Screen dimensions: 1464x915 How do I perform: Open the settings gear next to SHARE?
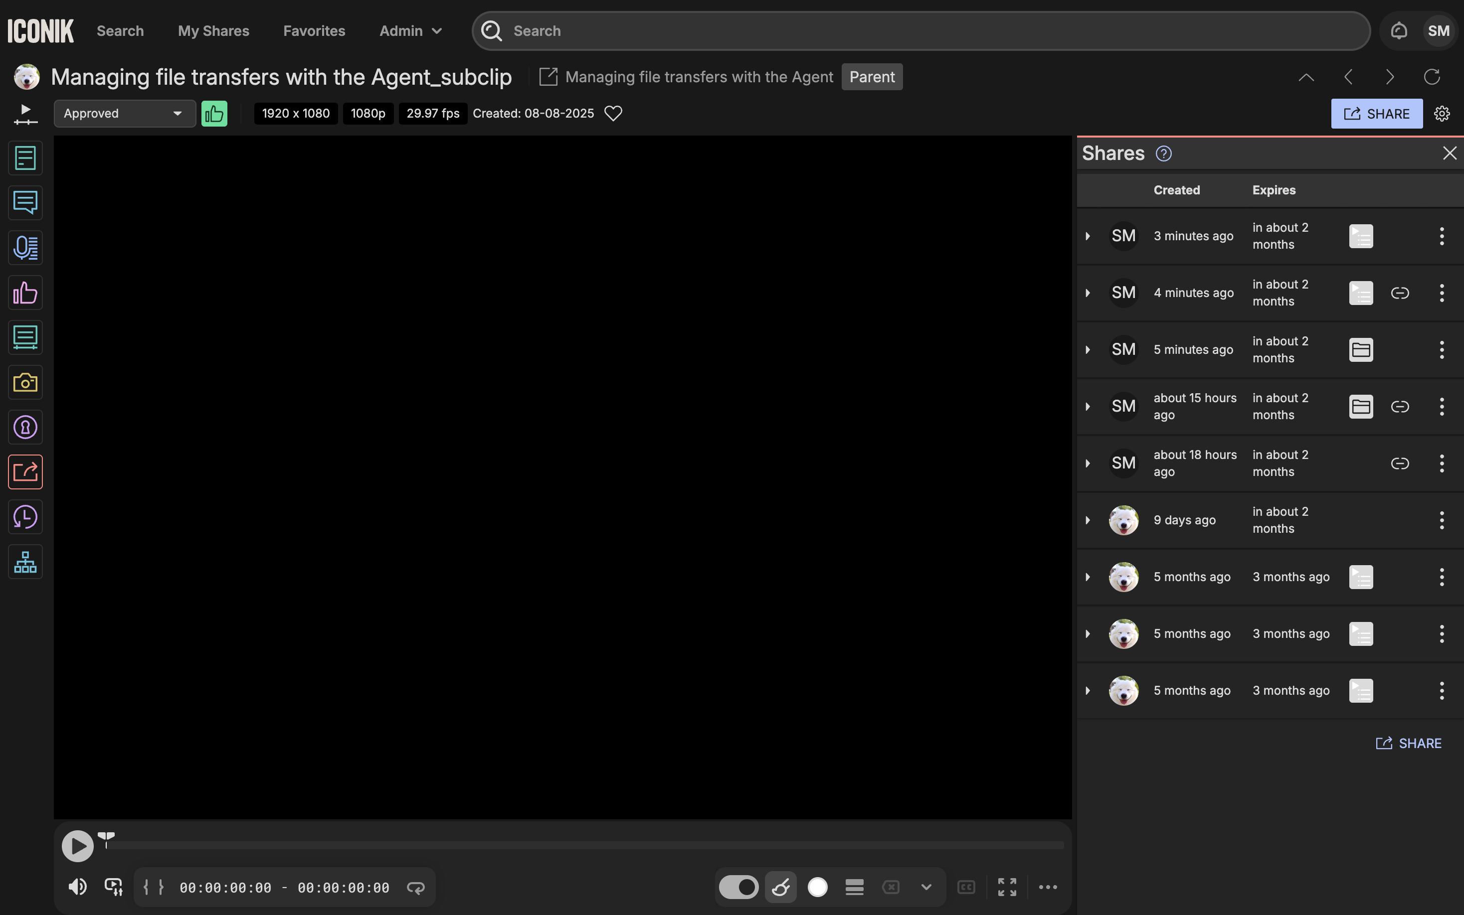point(1442,114)
